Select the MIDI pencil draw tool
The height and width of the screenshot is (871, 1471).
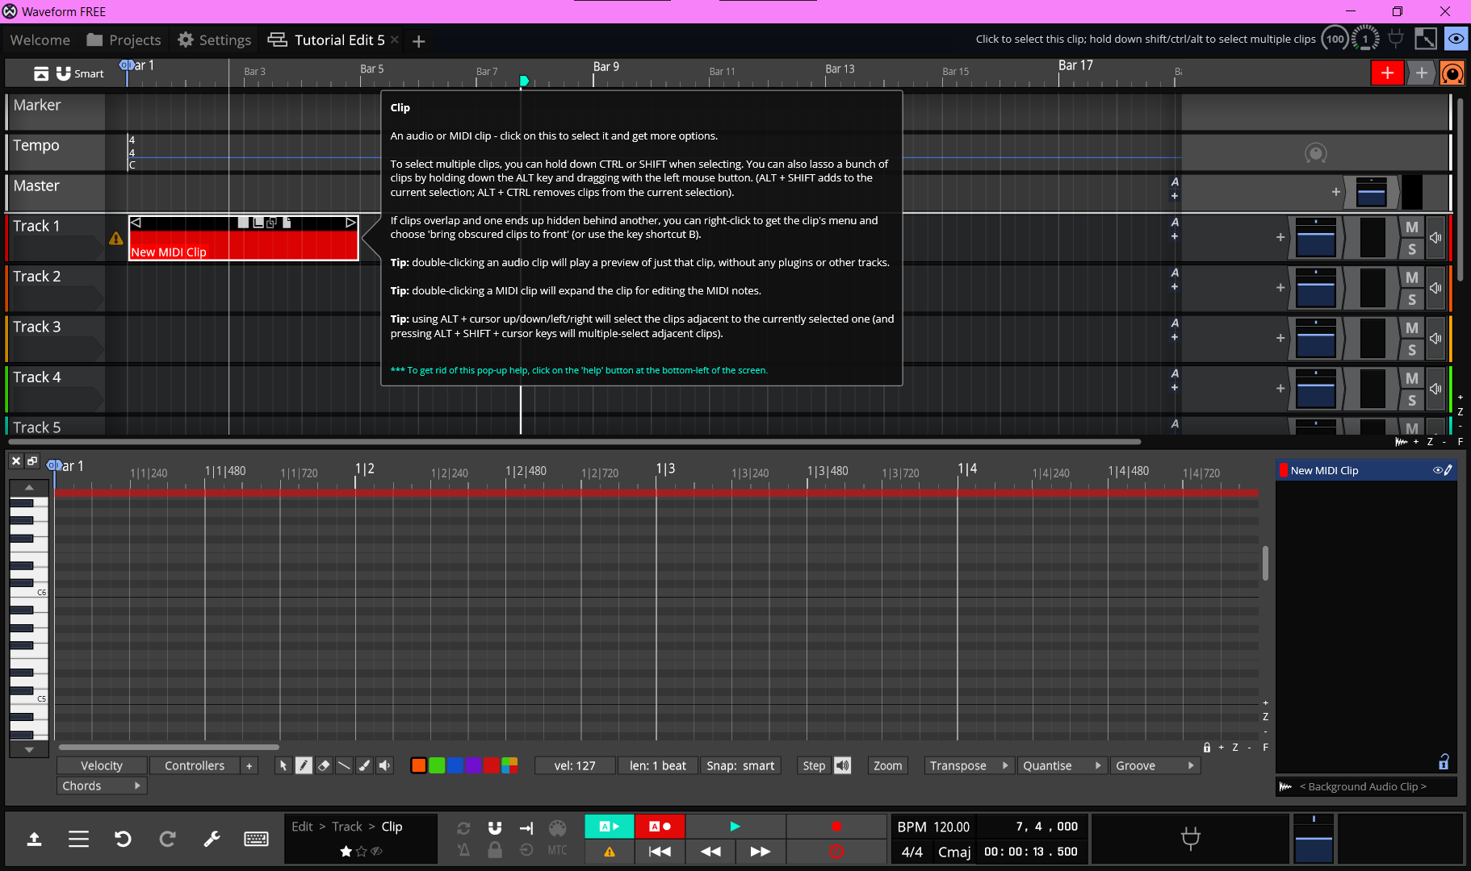coord(304,765)
